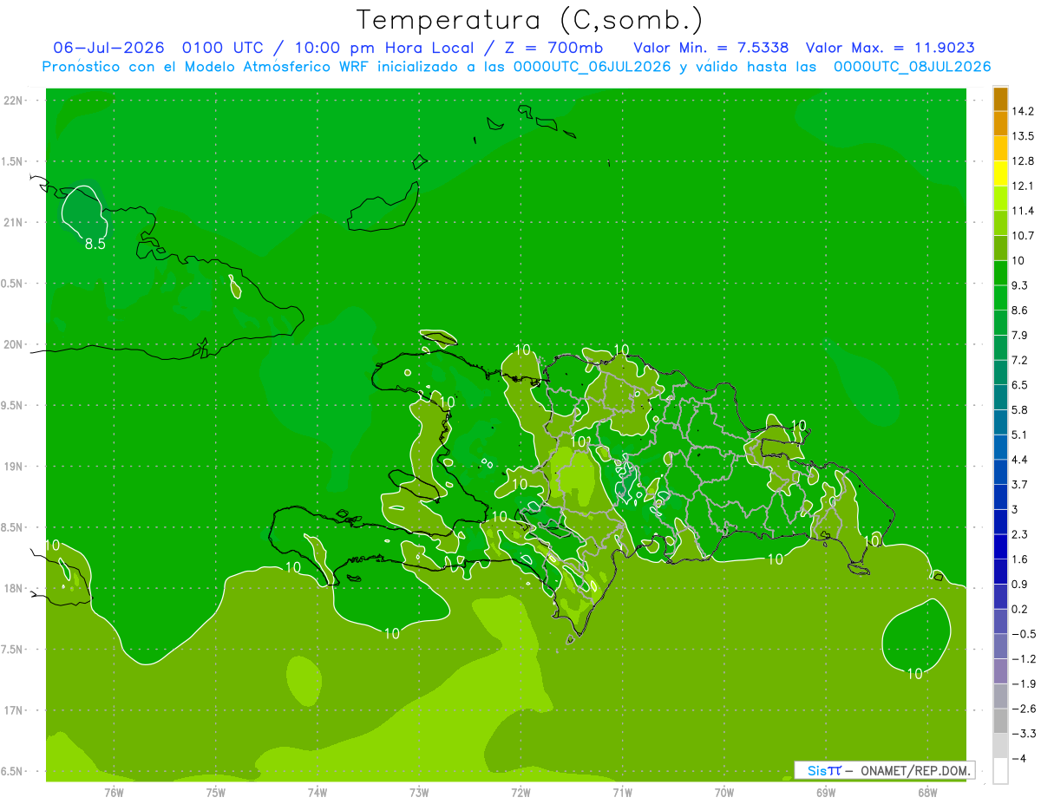Click the '19N' latitude axis label
This screenshot has height=804, width=1041.
(13, 467)
